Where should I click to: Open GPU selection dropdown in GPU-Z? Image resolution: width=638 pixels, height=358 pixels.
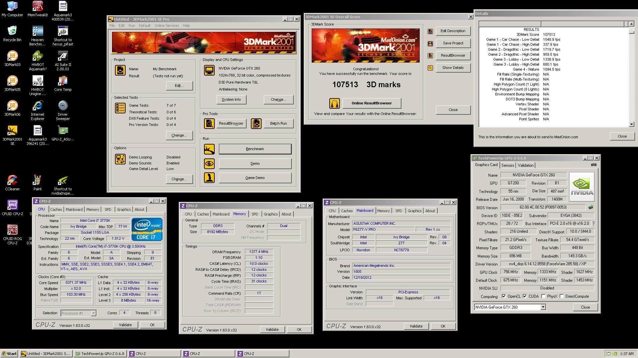click(543, 307)
